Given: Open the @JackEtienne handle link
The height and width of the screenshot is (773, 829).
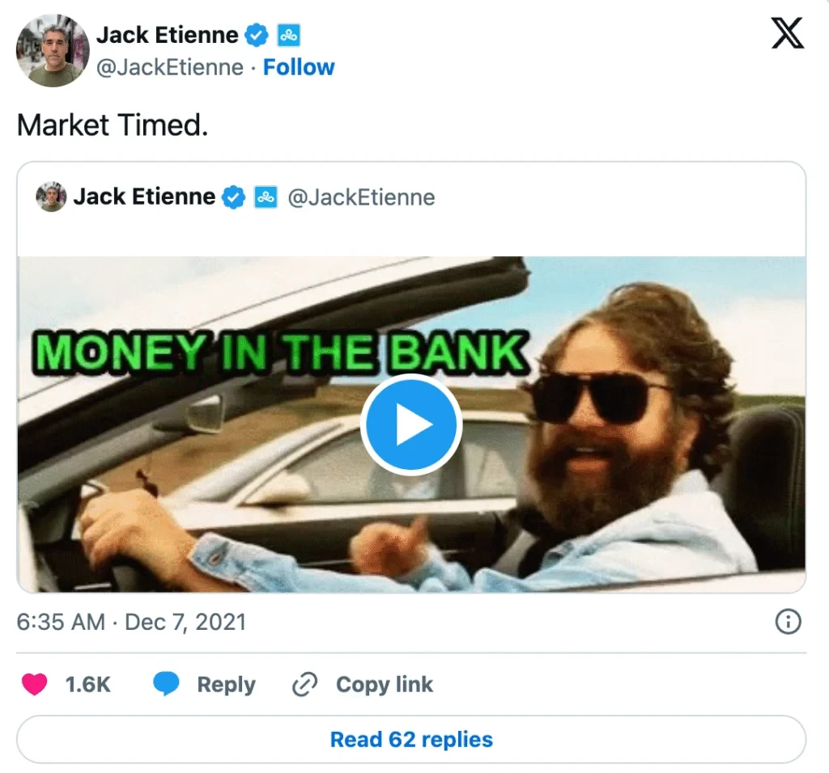Looking at the screenshot, I should (170, 68).
